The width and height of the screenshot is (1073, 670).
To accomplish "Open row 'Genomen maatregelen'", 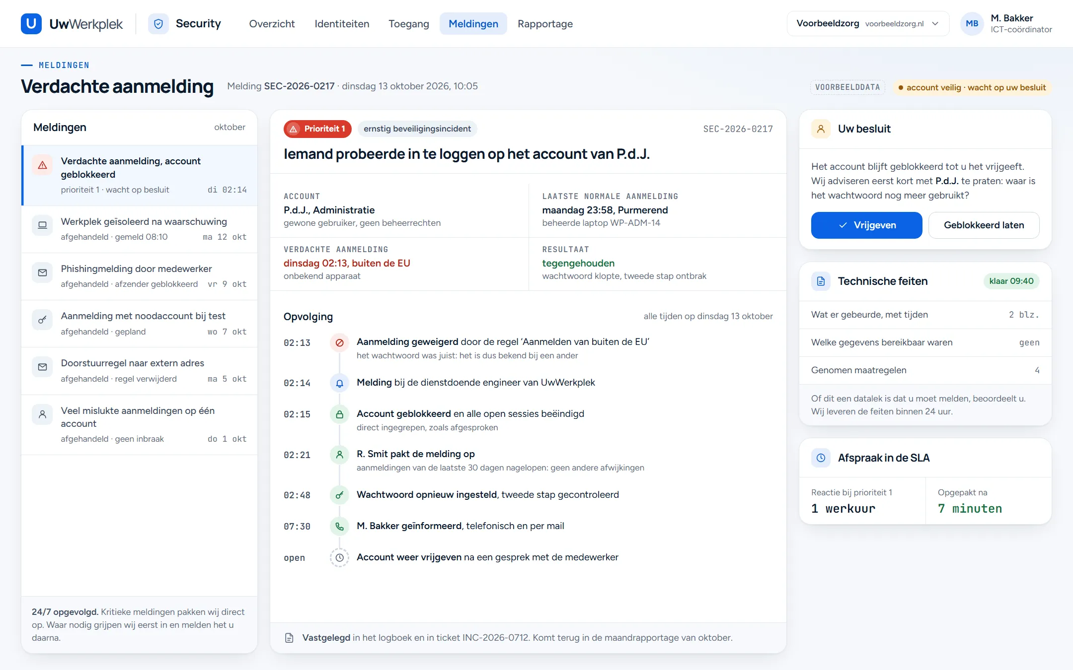I will [925, 370].
